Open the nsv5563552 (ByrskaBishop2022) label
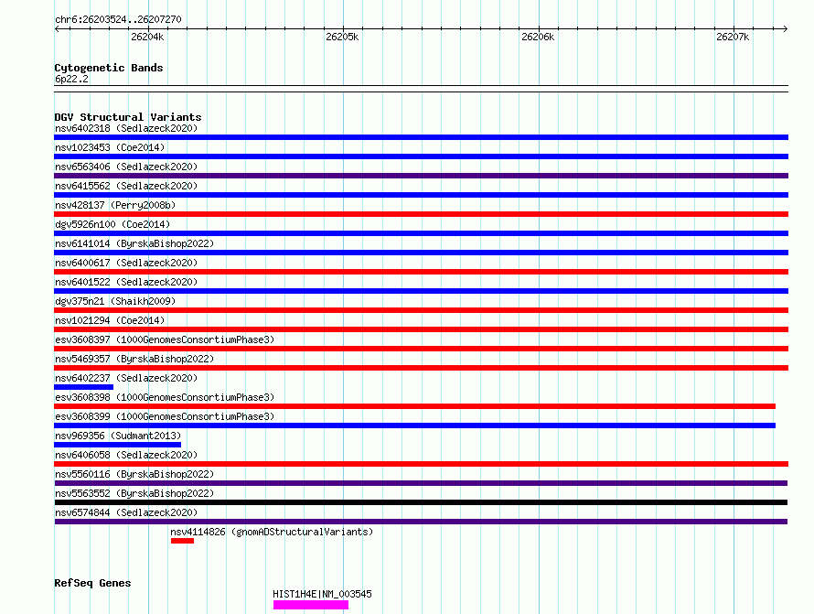814x614 pixels. (134, 493)
